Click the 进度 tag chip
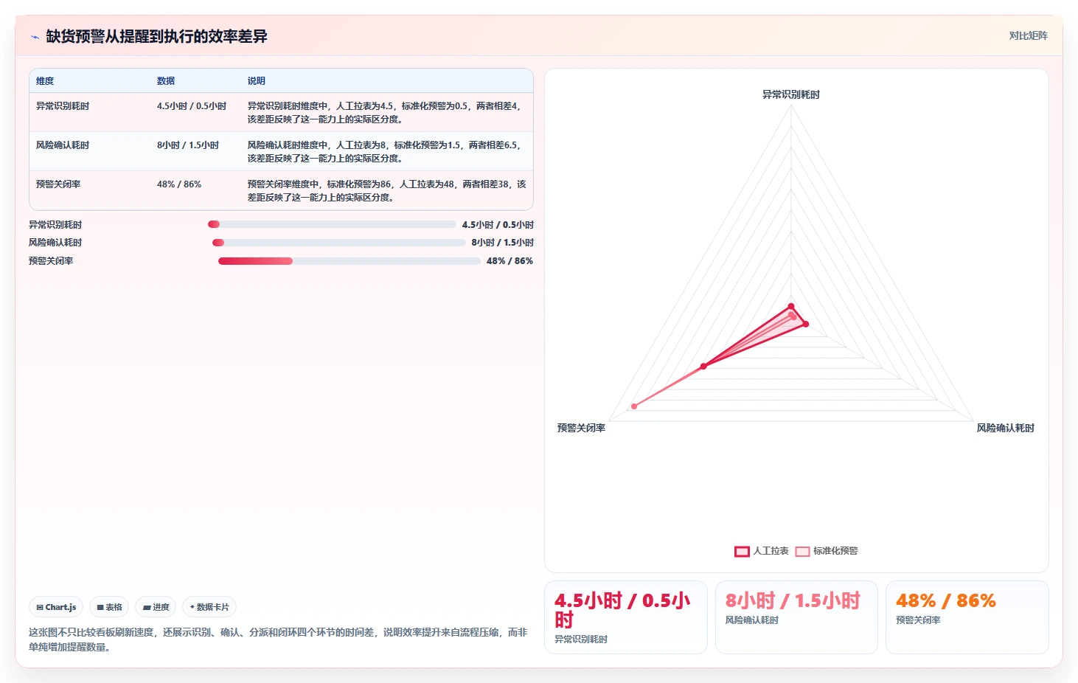 click(x=156, y=607)
